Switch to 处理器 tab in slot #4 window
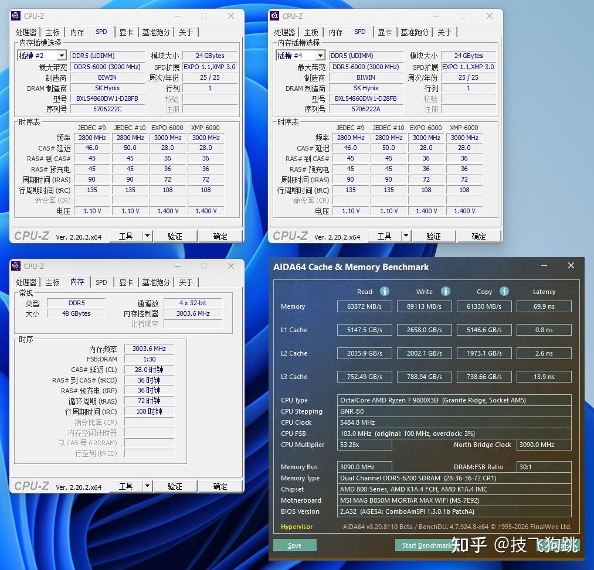Screen dimensions: 594x570 (x=284, y=32)
